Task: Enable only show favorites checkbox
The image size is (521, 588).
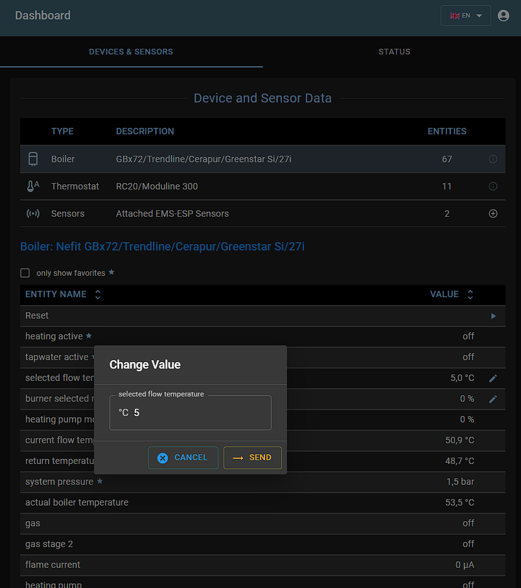Action: [25, 273]
